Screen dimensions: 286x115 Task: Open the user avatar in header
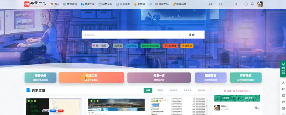260,4
